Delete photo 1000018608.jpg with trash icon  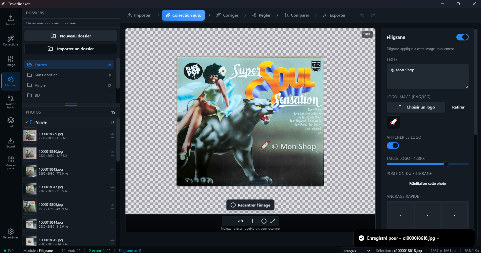(x=112, y=207)
